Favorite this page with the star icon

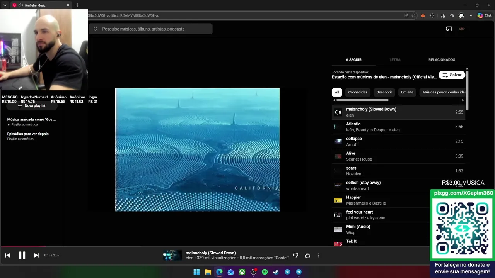pyautogui.click(x=413, y=15)
